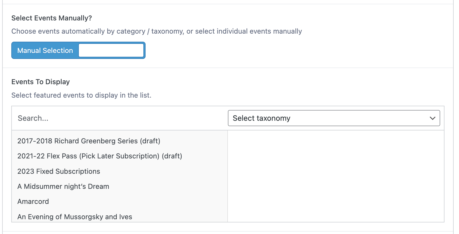Click the white knob of the Manual Selection switch
The height and width of the screenshot is (234, 459).
111,50
